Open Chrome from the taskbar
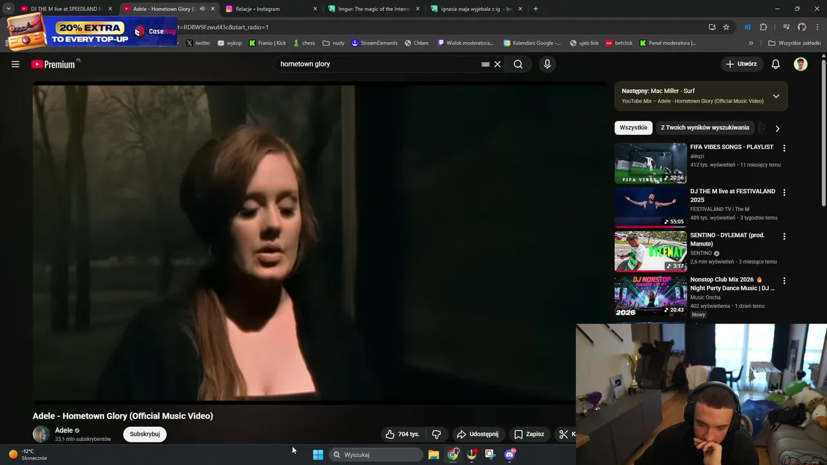The height and width of the screenshot is (465, 827). pos(453,455)
